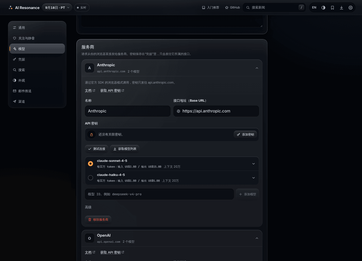Expand the 高级 advanced section
Screen dimensions: 362x261
click(x=88, y=207)
